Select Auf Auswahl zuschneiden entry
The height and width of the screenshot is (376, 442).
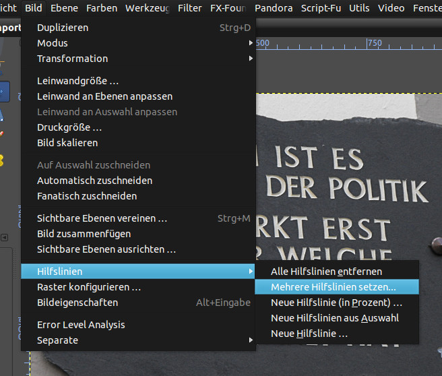(x=138, y=165)
